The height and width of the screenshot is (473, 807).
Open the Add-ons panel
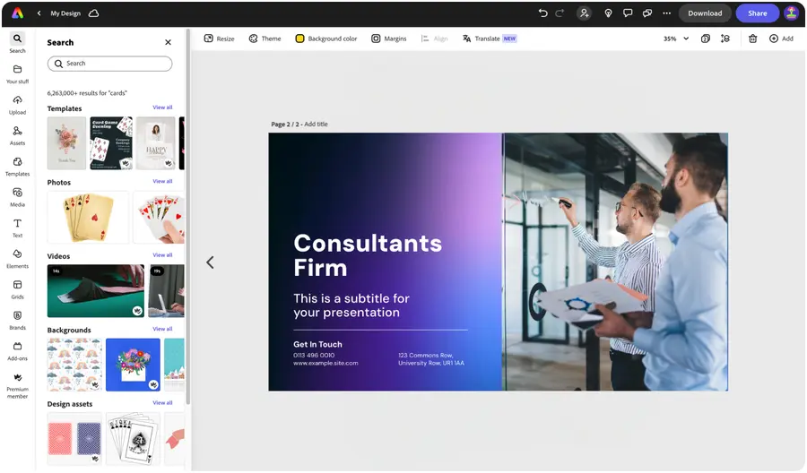18,351
